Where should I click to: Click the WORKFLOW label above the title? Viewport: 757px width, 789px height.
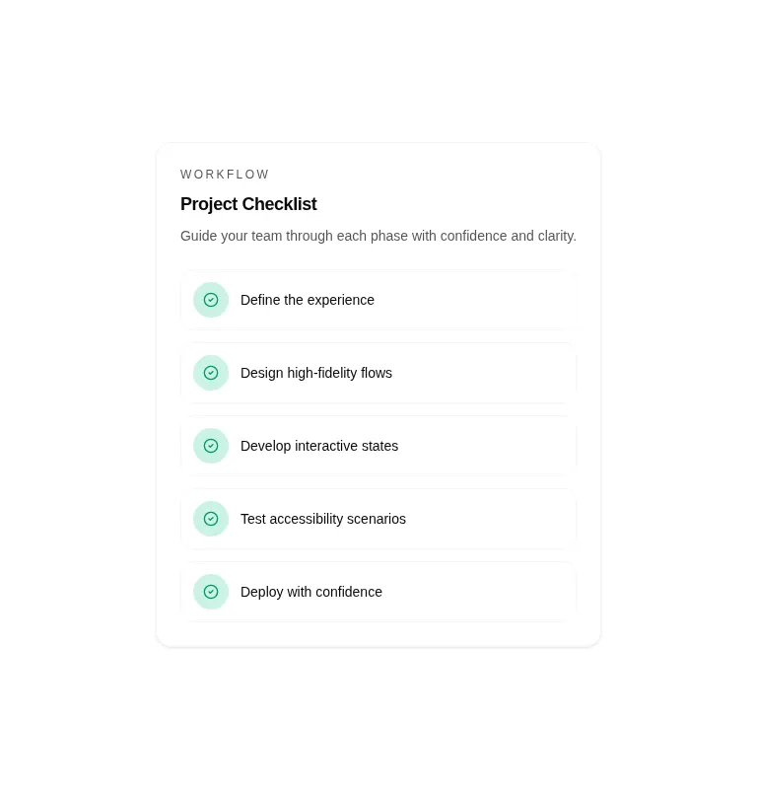pos(225,175)
